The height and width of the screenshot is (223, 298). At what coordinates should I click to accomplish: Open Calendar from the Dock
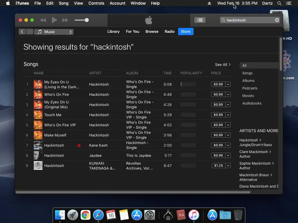[x=111, y=215]
